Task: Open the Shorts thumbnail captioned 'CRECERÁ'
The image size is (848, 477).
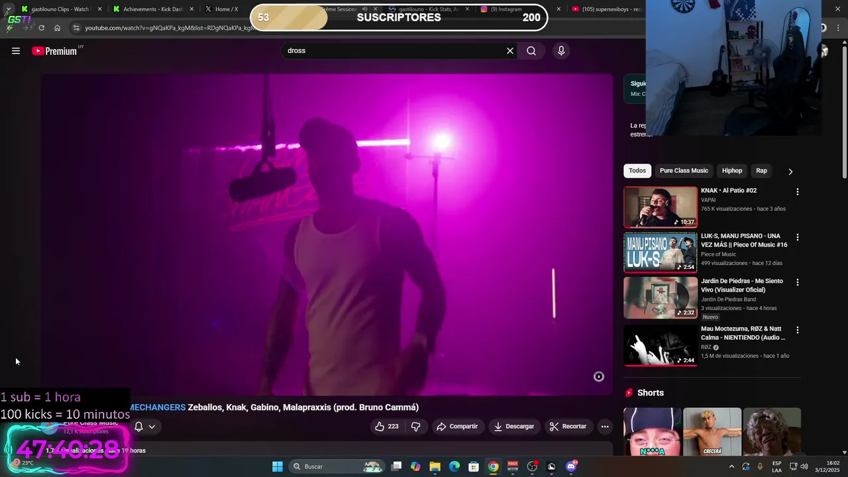Action: tap(712, 432)
